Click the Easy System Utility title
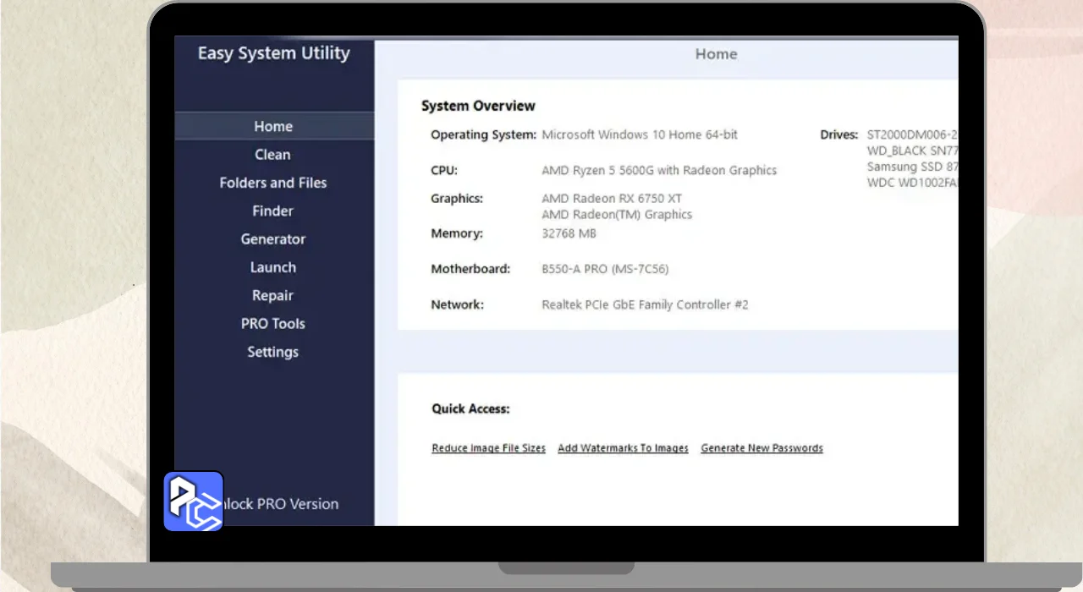 coord(273,53)
